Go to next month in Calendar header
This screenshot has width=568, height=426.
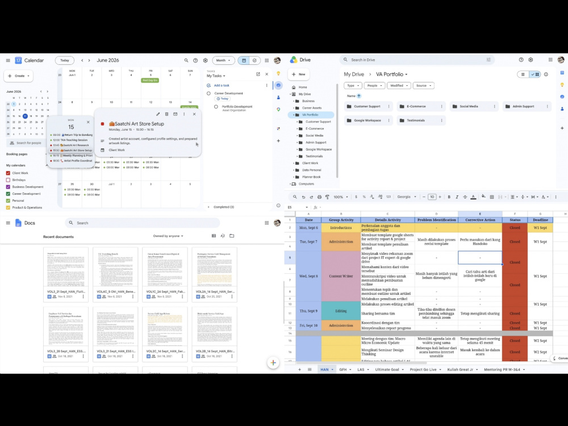point(89,61)
